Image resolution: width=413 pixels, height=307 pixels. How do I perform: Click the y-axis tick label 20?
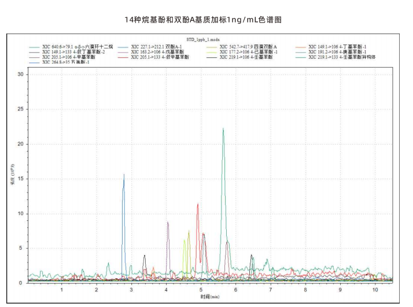(x=21, y=144)
